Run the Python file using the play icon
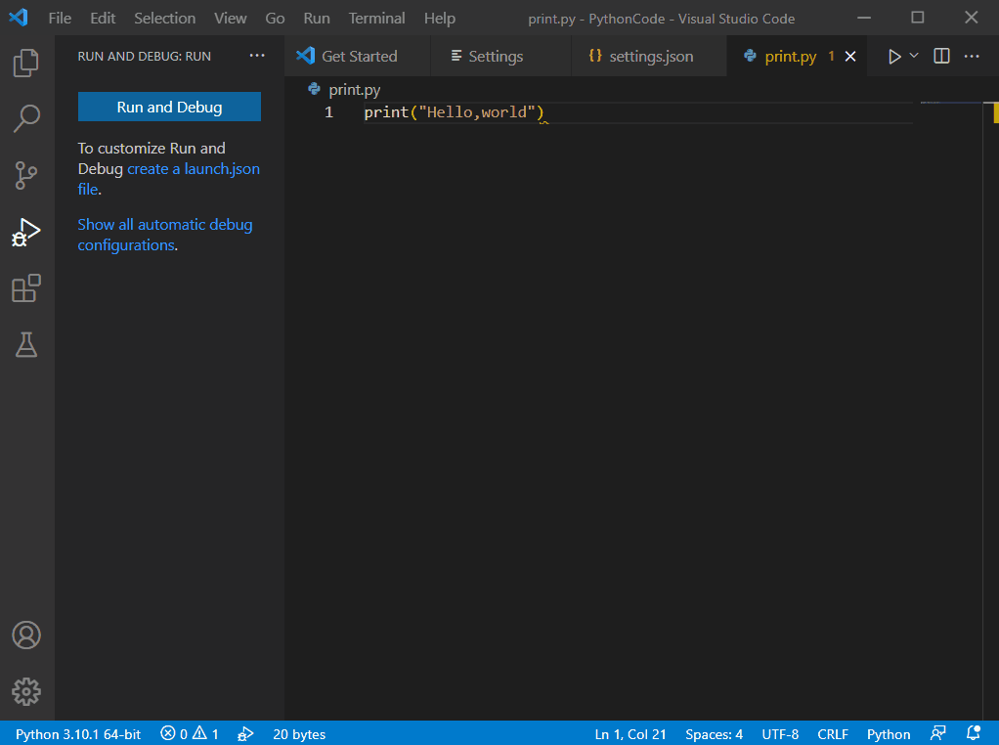Image resolution: width=999 pixels, height=745 pixels. click(895, 56)
